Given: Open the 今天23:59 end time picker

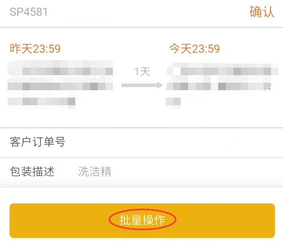Looking at the screenshot, I should (194, 49).
